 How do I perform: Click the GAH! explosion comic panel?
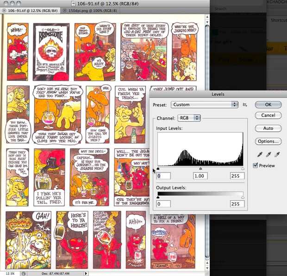tap(28, 240)
